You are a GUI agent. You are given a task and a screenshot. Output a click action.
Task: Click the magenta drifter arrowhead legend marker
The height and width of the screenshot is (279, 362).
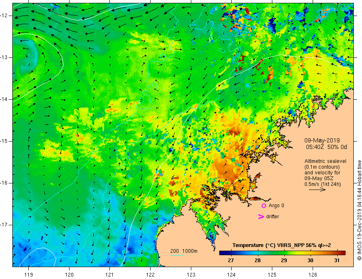261,217
